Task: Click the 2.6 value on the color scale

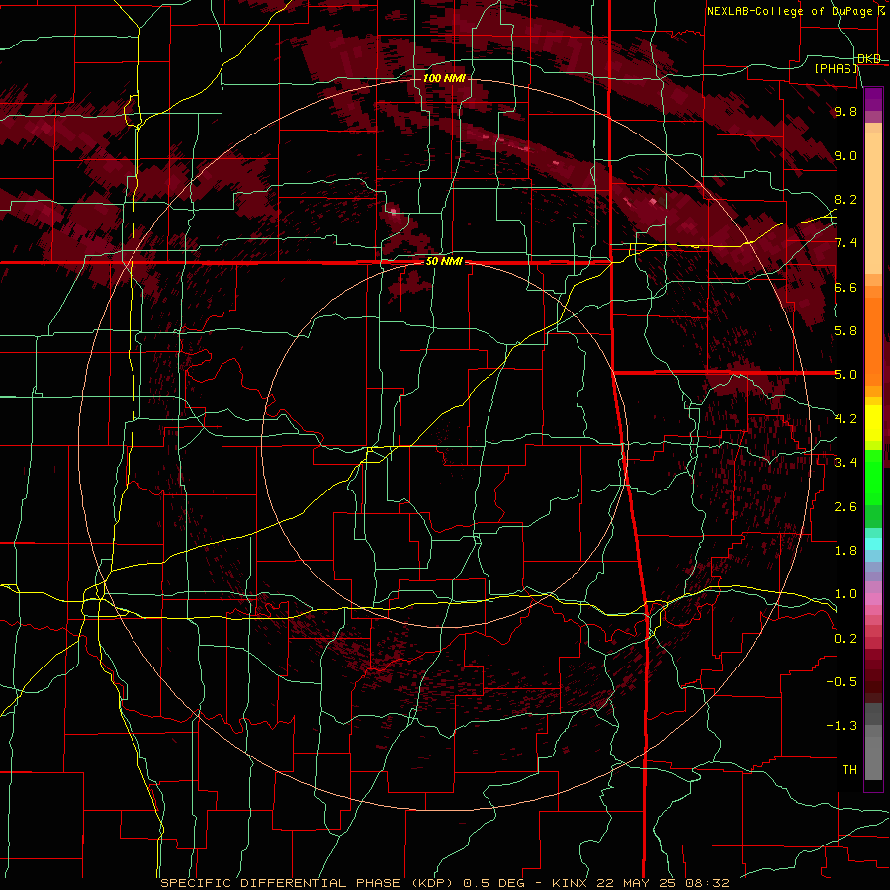Action: [845, 506]
